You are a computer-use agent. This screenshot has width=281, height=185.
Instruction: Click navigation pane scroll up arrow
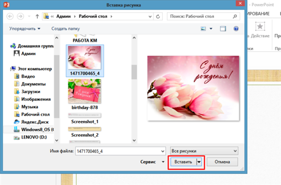click(57, 38)
